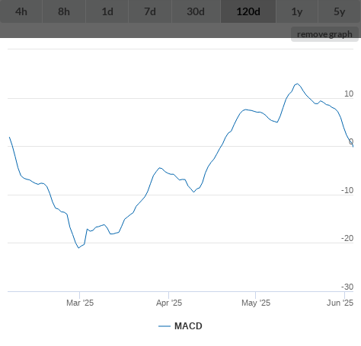Click the MACD legend line marker

(165, 326)
